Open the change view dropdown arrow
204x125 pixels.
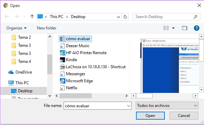pos(173,28)
